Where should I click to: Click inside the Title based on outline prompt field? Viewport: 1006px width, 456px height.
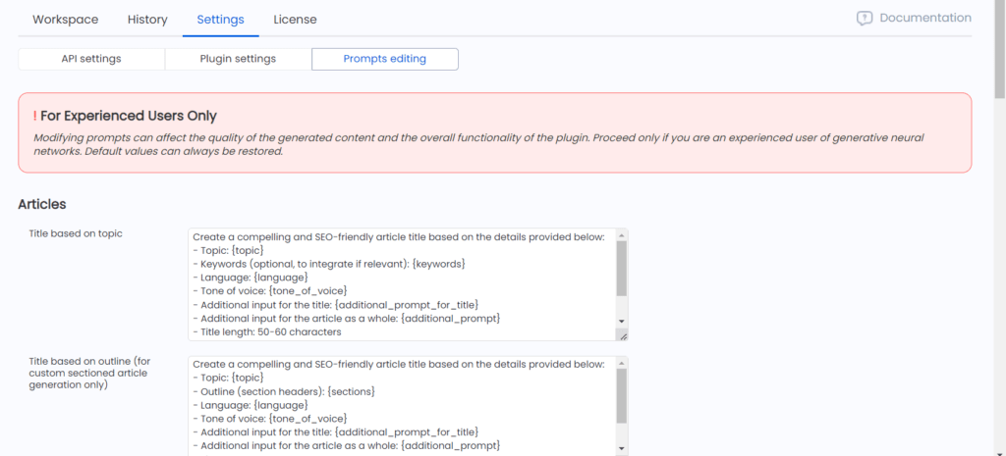coord(402,406)
